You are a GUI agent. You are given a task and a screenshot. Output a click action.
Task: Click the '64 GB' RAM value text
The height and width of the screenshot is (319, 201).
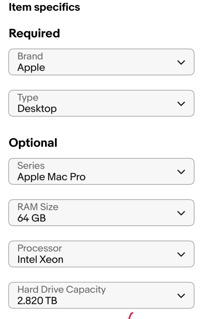tap(32, 218)
